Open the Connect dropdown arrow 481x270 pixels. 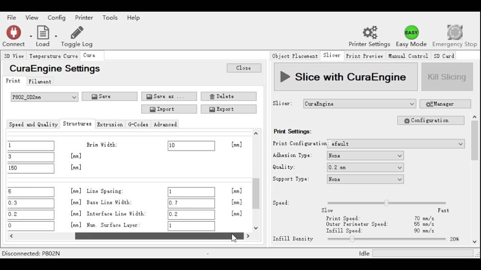[x=31, y=36]
